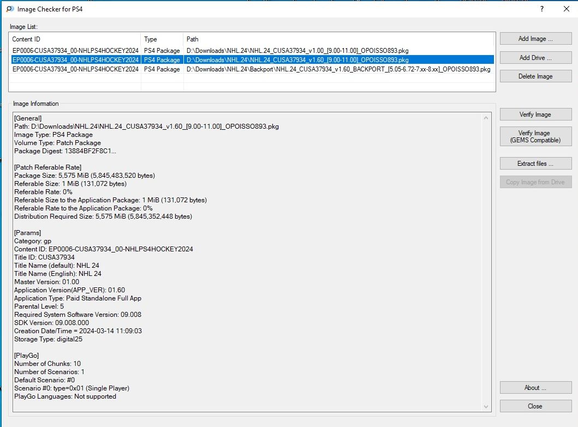Screen dimensions: 578x427
Task: Click the scroll-down arrow in Image Information
Action: coord(486,406)
